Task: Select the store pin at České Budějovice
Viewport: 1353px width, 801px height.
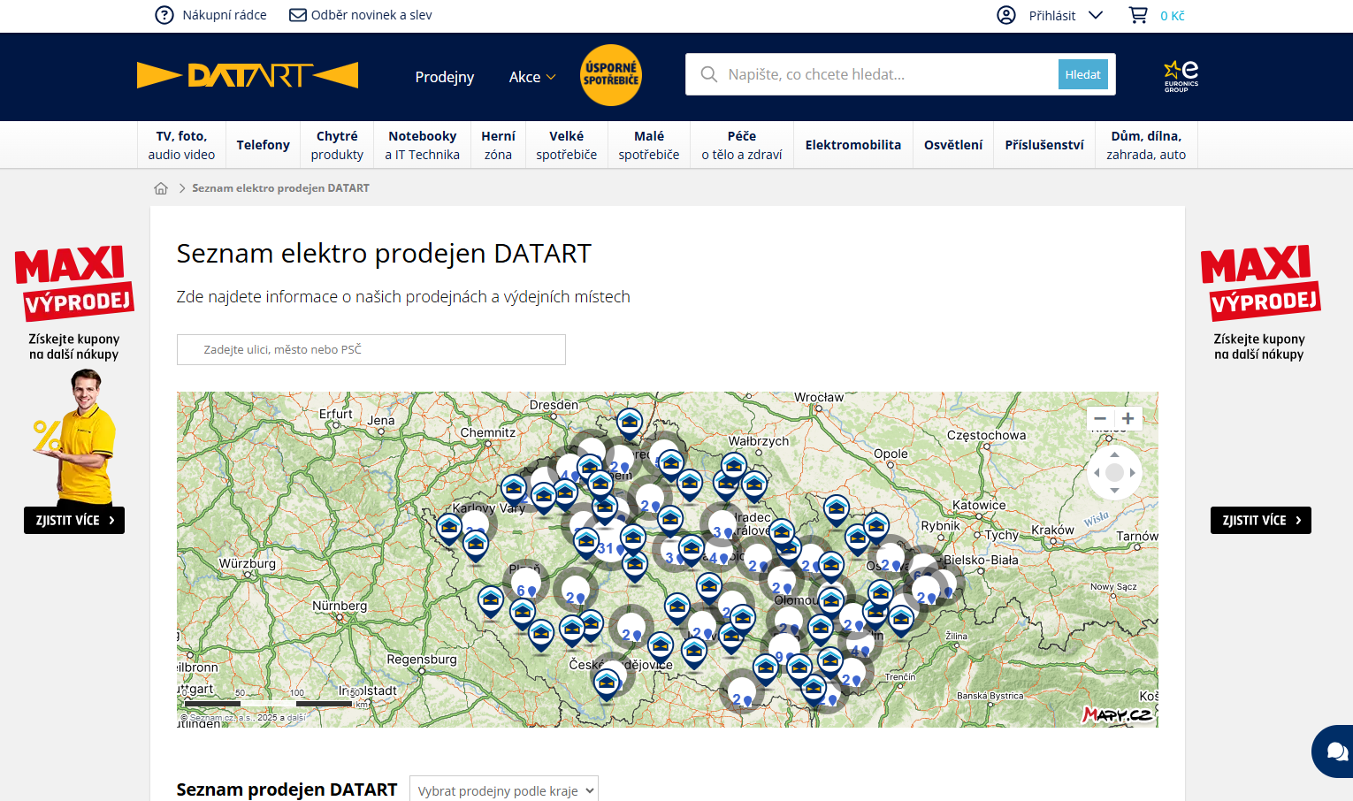Action: 607,683
